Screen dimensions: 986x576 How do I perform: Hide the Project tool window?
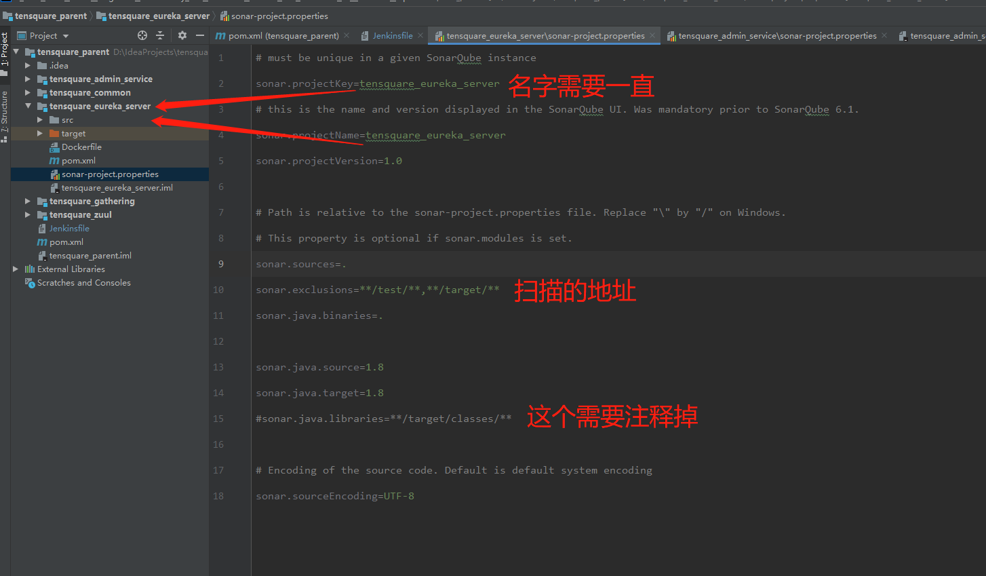(200, 35)
